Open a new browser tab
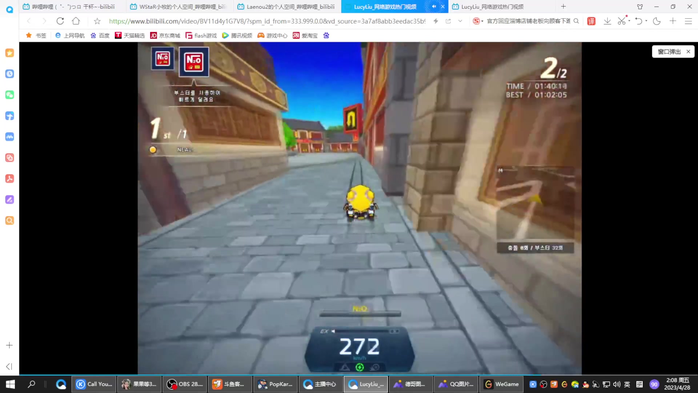 tap(563, 7)
